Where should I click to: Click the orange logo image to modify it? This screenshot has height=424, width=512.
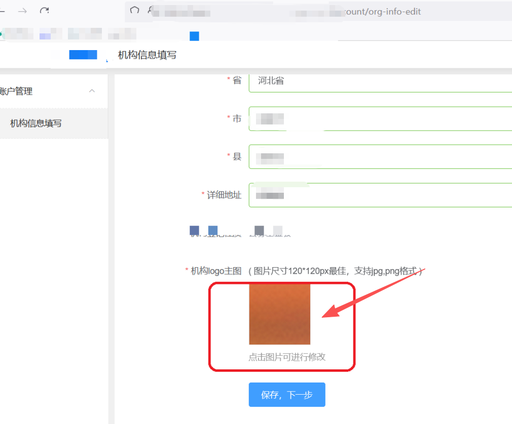[279, 314]
